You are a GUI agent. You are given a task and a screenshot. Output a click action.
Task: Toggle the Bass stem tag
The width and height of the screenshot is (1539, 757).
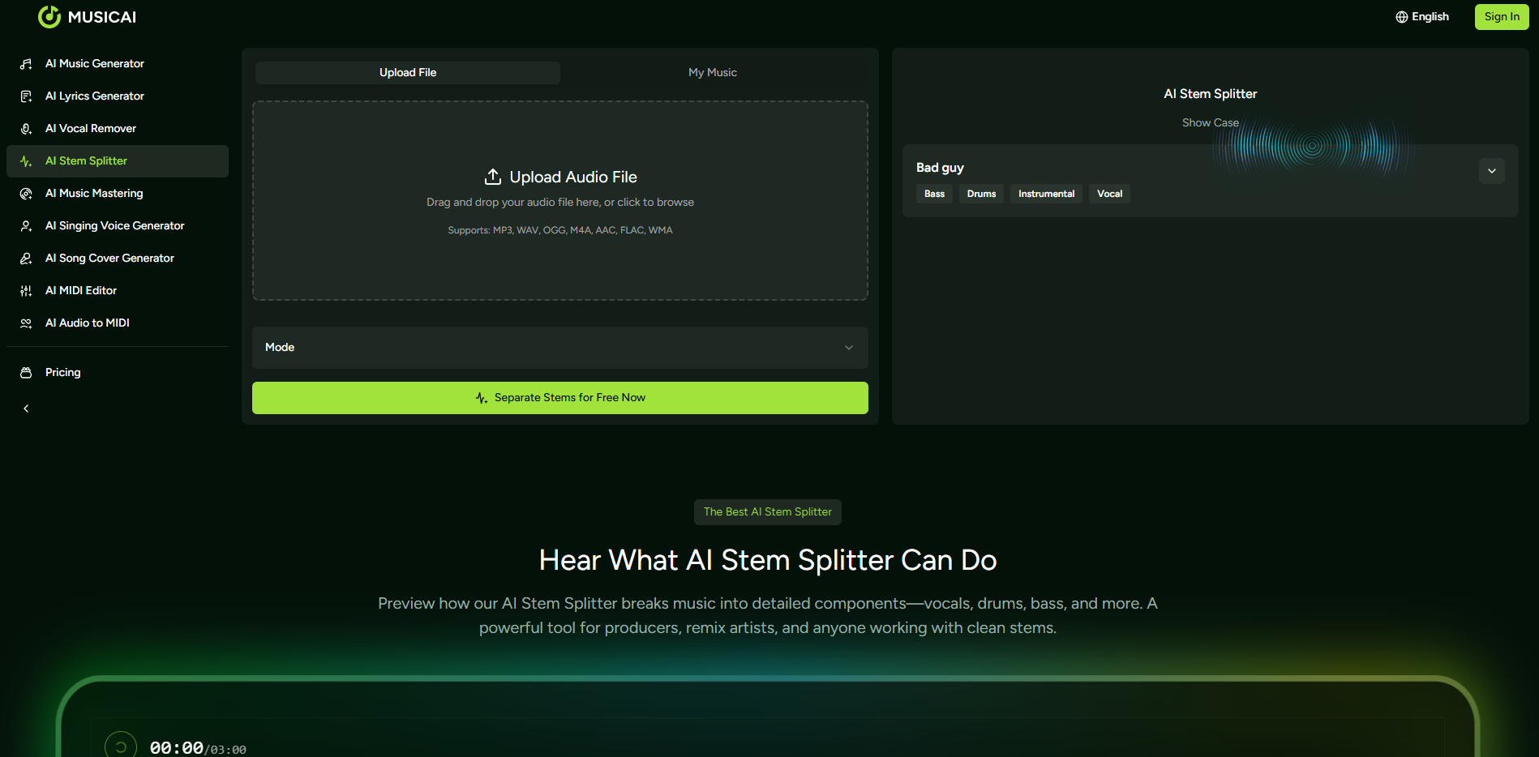click(x=934, y=194)
